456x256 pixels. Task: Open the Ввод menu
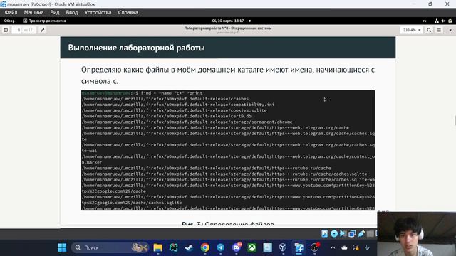click(x=72, y=13)
